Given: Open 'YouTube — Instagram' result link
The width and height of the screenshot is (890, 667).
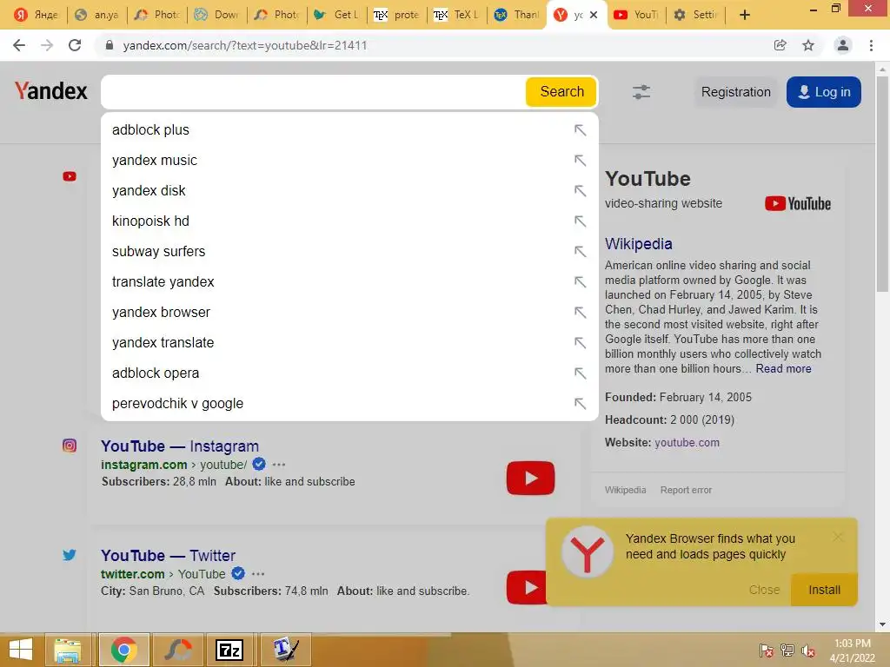Looking at the screenshot, I should (180, 446).
